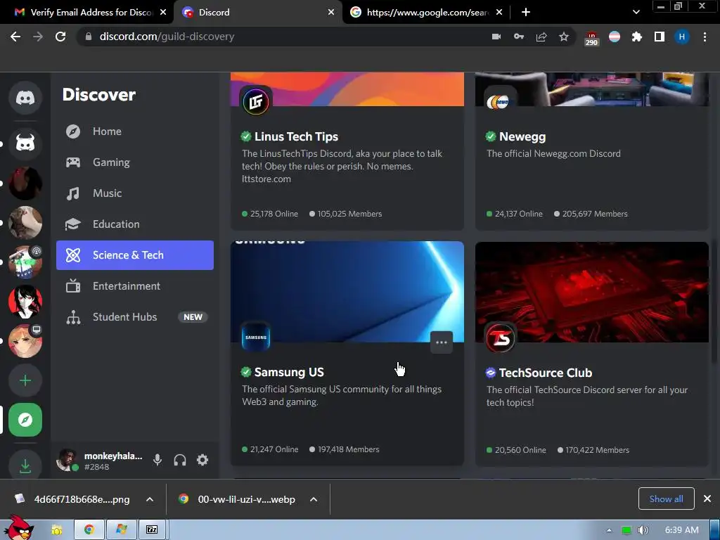Image resolution: width=720 pixels, height=540 pixels.
Task: Click the TechSource Club logo
Action: coord(501,338)
